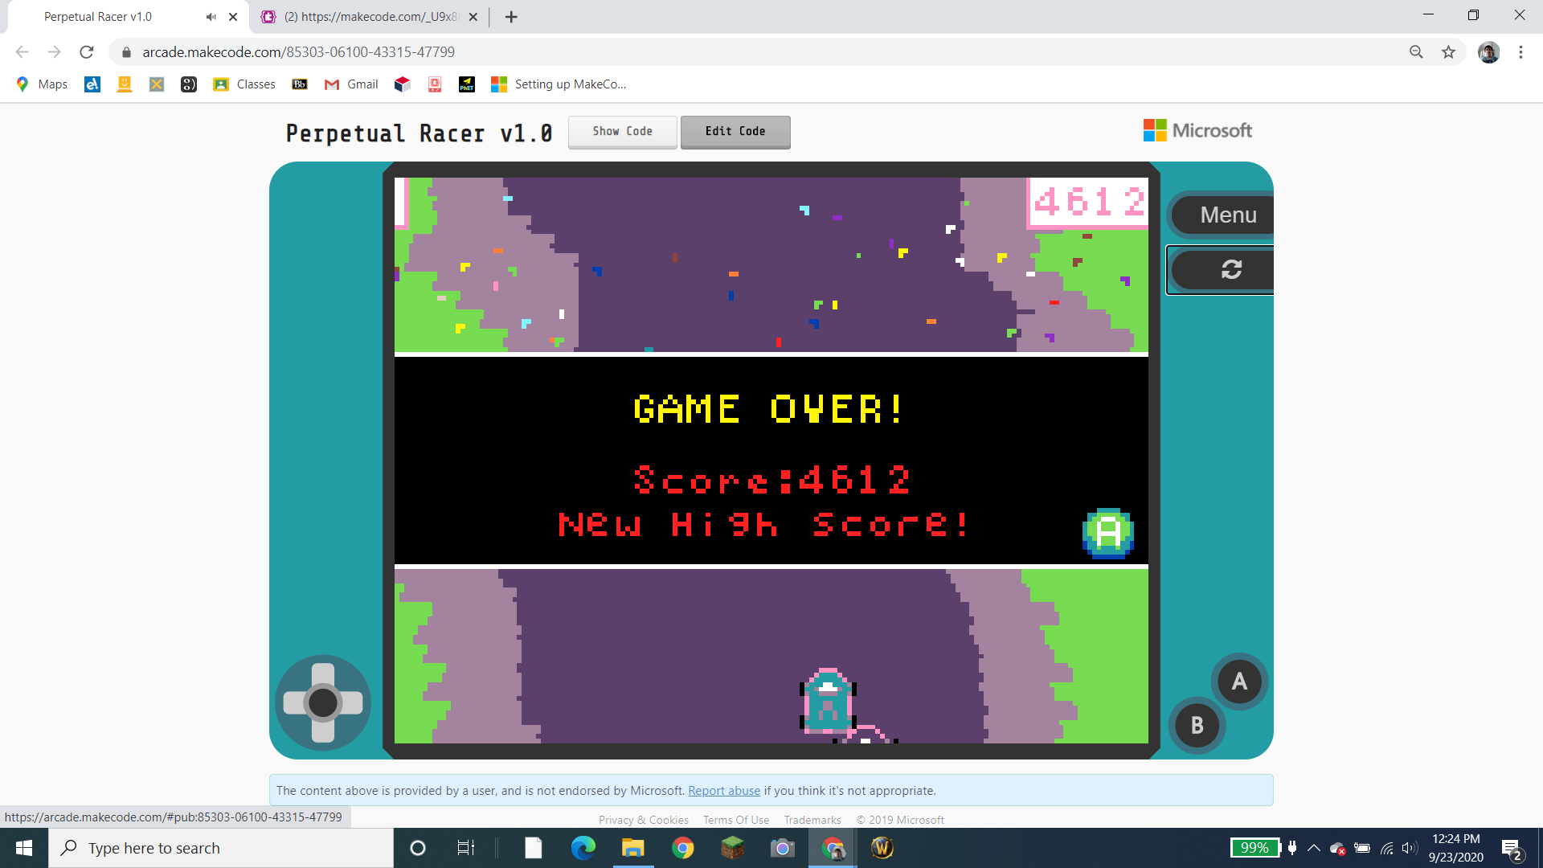This screenshot has height=868, width=1543.
Task: Open the game Menu button
Action: click(x=1222, y=215)
